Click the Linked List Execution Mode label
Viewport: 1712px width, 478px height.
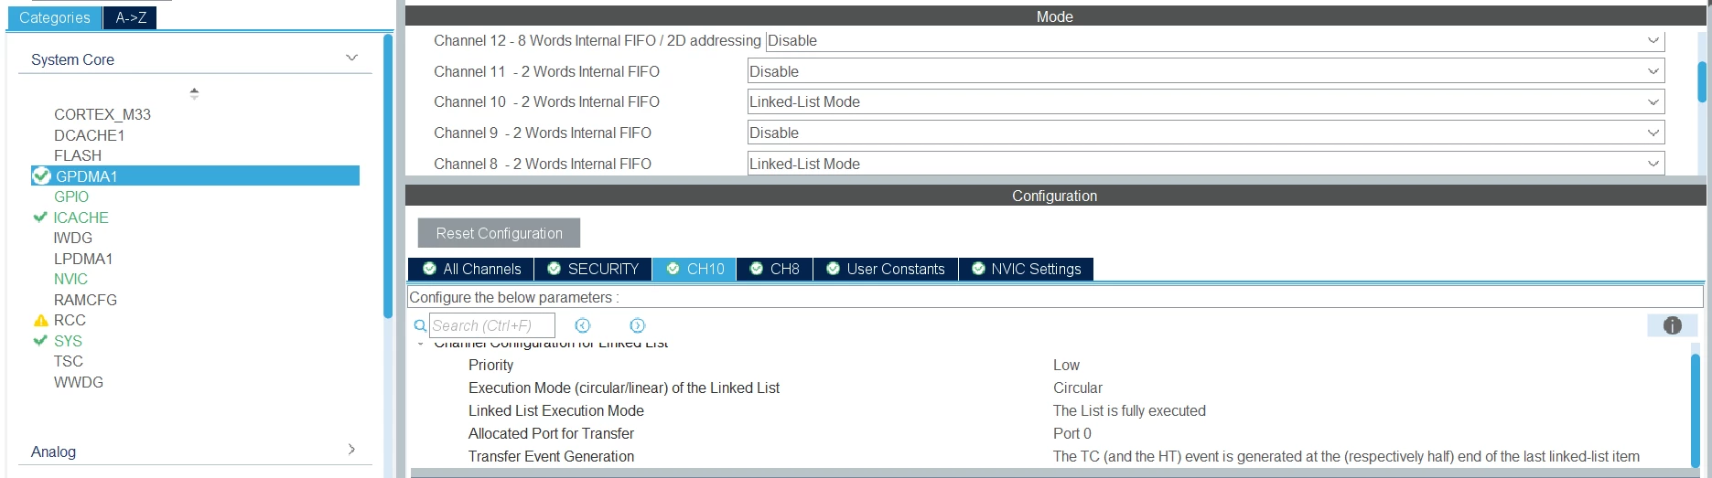click(556, 410)
